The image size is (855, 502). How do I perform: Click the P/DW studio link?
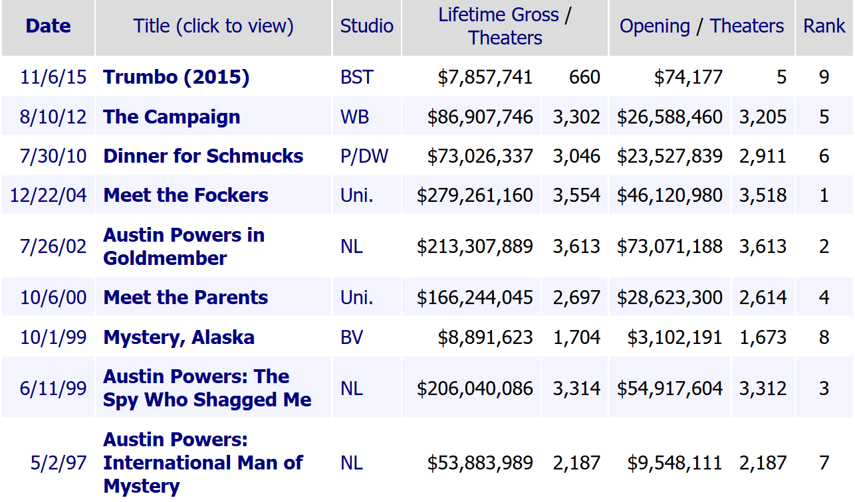pos(364,156)
